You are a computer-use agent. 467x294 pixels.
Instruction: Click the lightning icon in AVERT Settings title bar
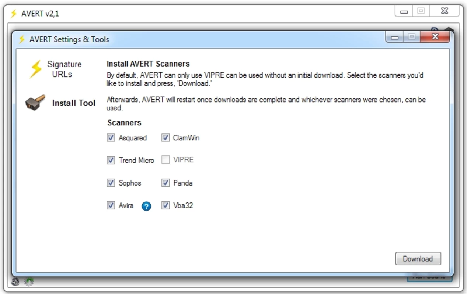click(22, 39)
